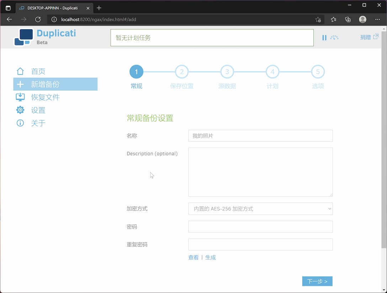
Task: Switch to the 保存位置 wizard step
Action: (x=182, y=71)
